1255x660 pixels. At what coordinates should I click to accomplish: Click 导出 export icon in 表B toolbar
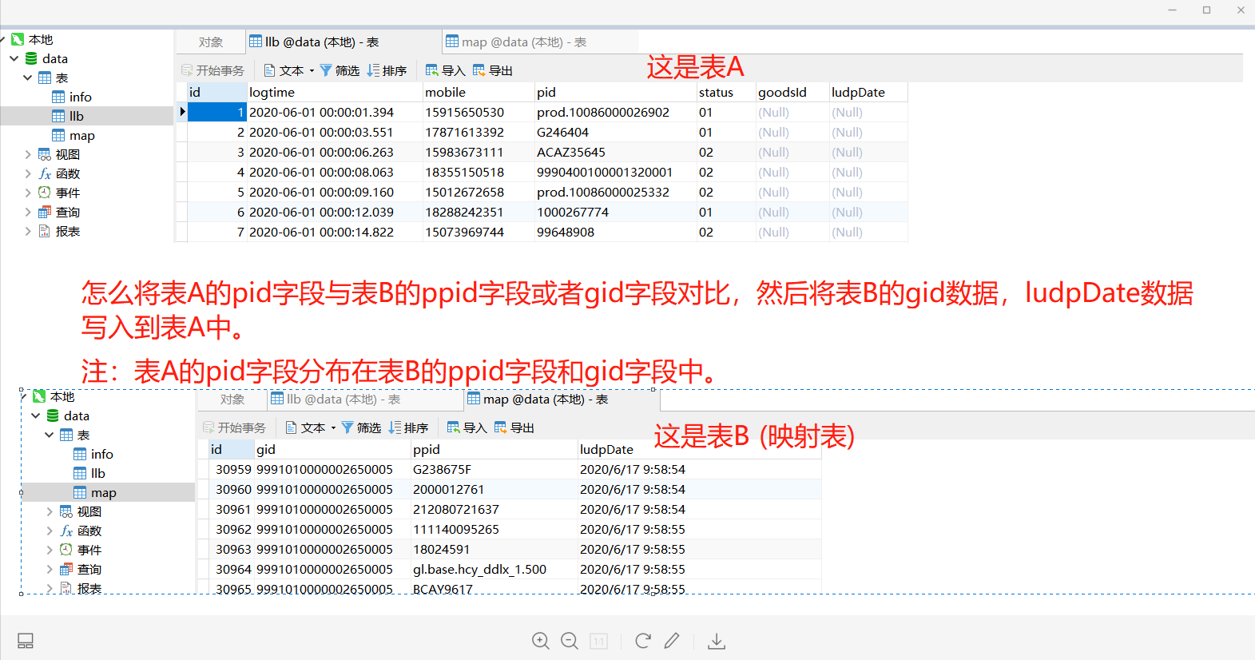(501, 427)
